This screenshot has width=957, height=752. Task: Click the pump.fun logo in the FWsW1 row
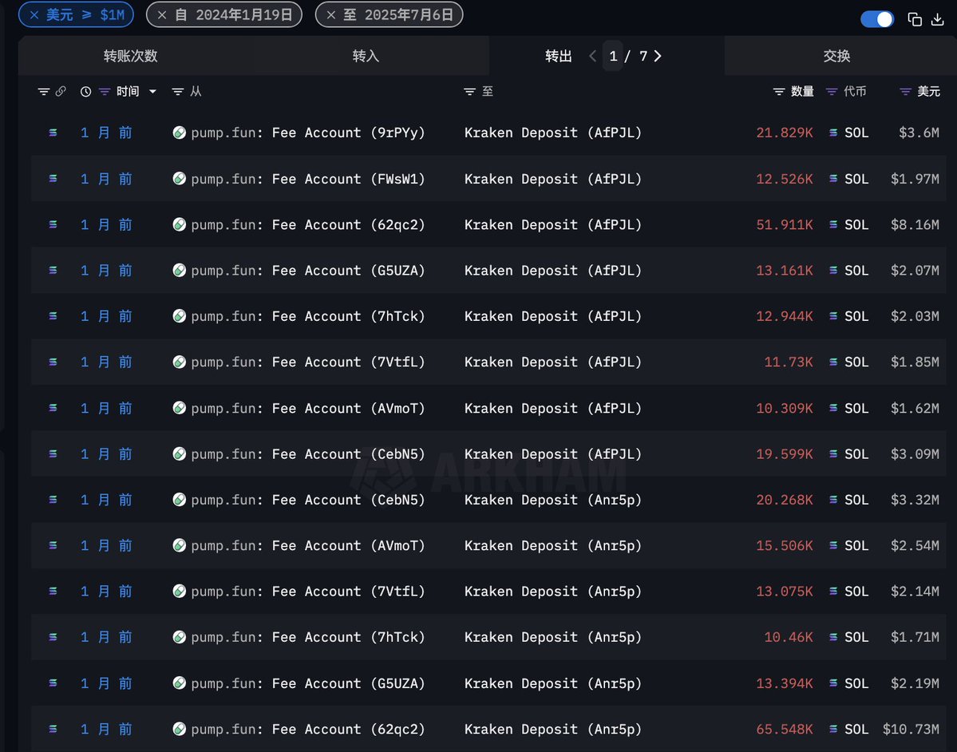tap(179, 179)
